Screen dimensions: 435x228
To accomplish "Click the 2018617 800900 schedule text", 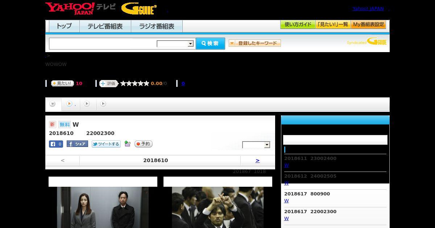I will pos(307,194).
